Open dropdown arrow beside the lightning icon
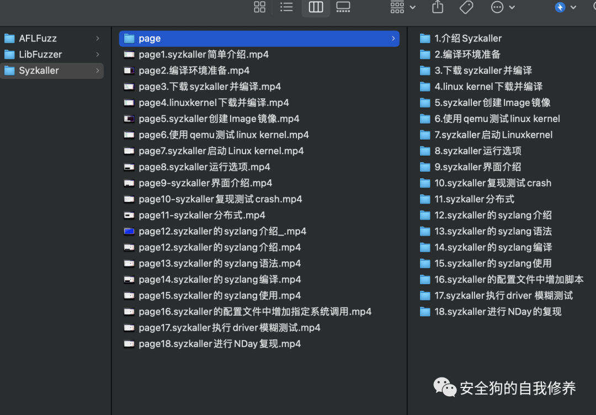 pyautogui.click(x=573, y=7)
